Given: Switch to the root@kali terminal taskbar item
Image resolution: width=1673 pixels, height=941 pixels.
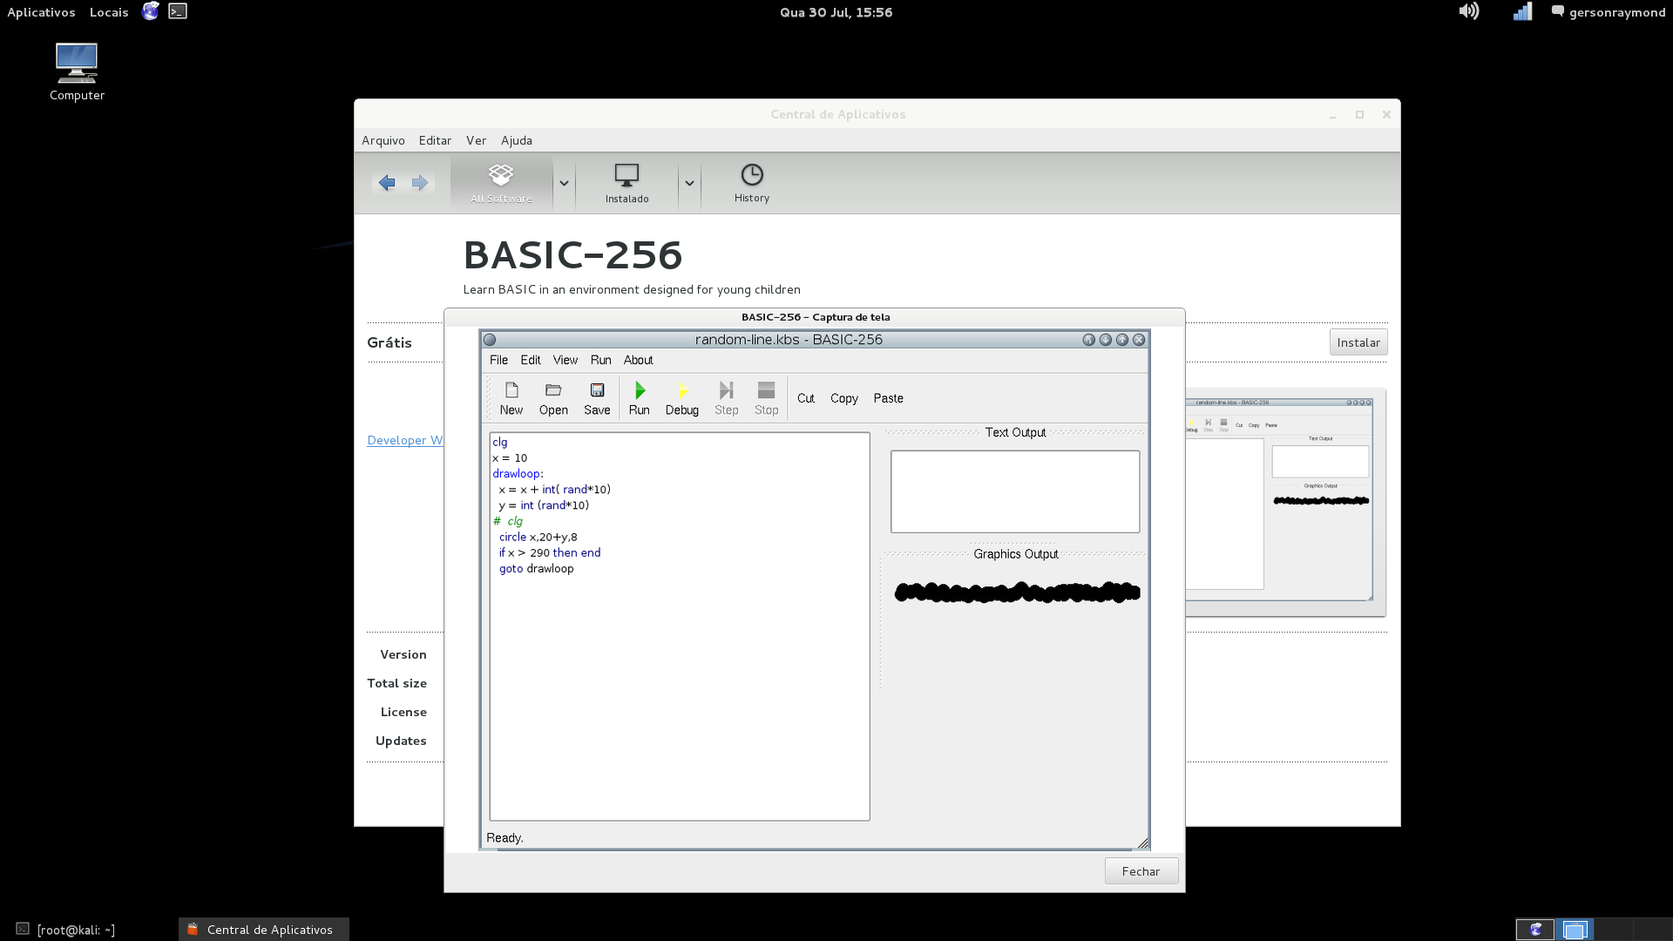Looking at the screenshot, I should coord(66,930).
